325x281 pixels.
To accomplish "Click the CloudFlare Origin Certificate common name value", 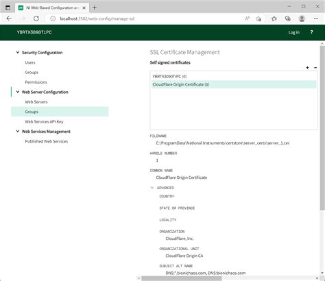I will [182, 178].
